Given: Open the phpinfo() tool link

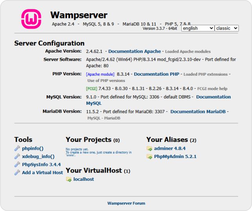Looking at the screenshot, I should pos(33,148).
